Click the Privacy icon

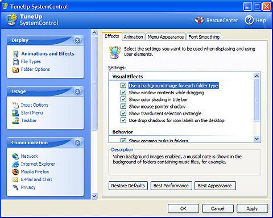(15, 187)
